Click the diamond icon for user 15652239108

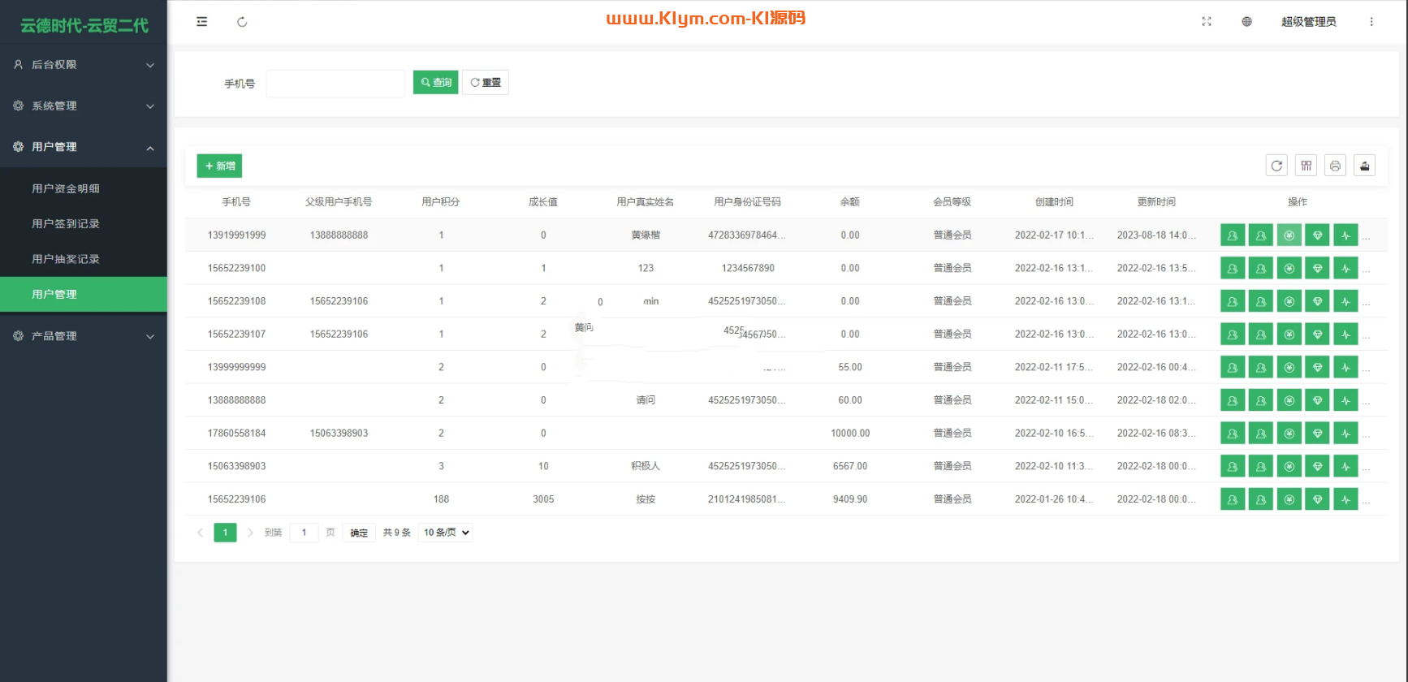click(x=1318, y=301)
